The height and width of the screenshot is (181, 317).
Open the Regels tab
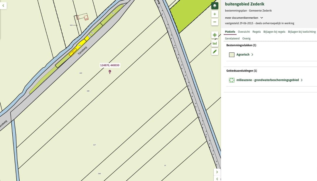256,32
